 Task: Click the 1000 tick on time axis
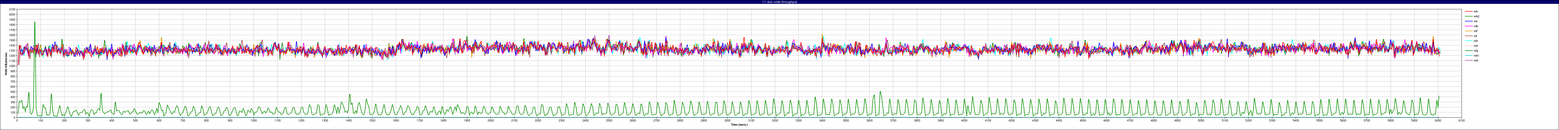254,120
